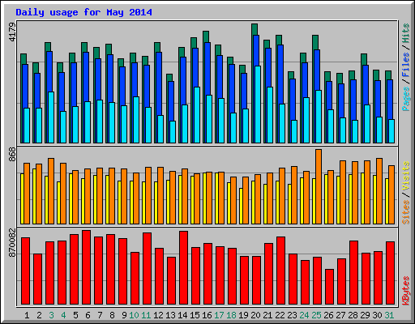Click day label 8 on the x-axis
Image resolution: width=415 pixels, height=324 pixels.
[x=112, y=315]
